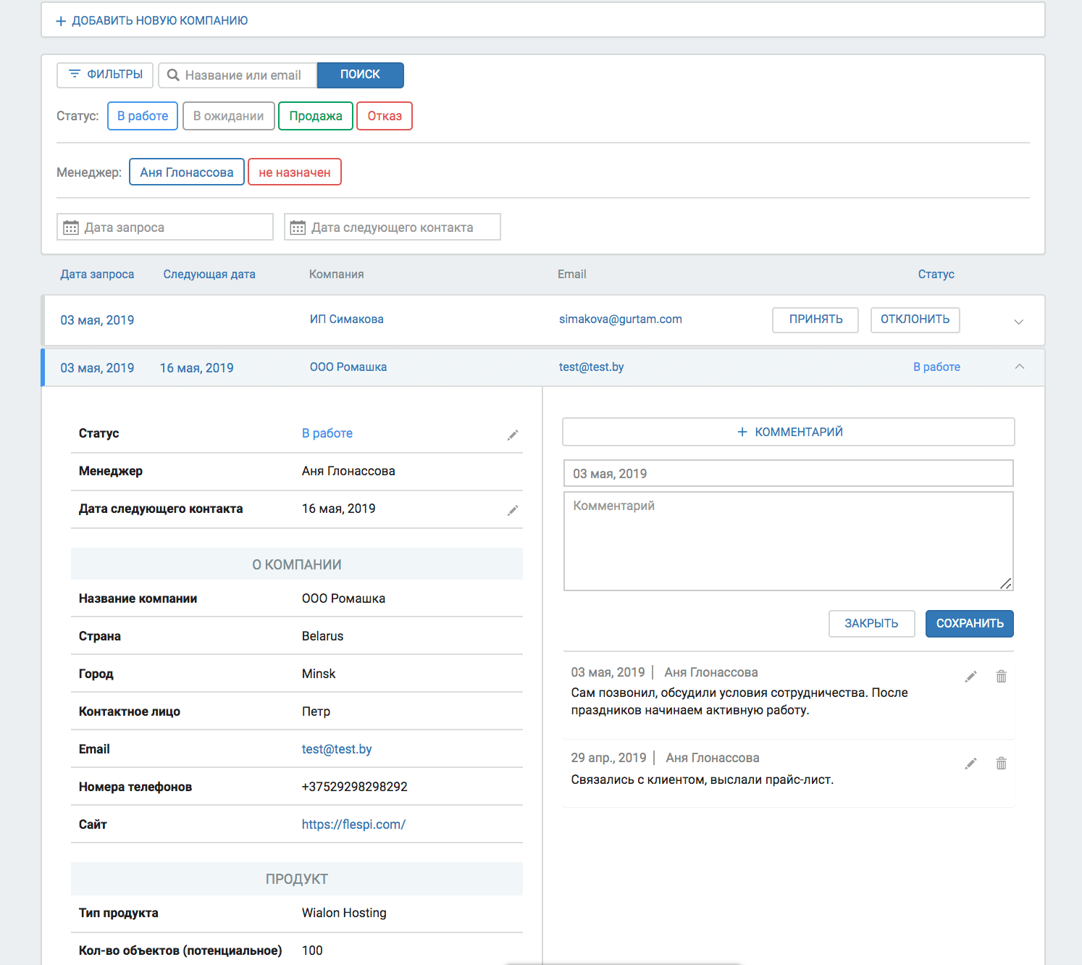Click the plus icon for adding company
The height and width of the screenshot is (965, 1082).
click(x=62, y=21)
